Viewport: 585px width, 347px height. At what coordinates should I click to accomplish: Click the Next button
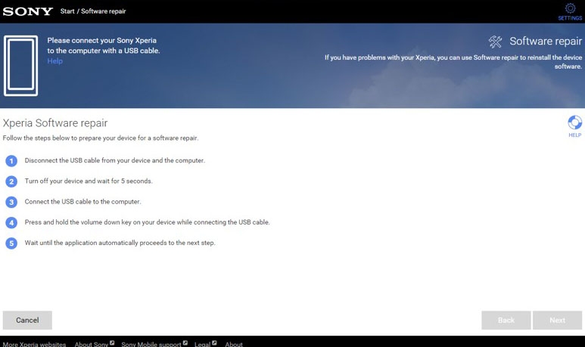[x=558, y=321]
